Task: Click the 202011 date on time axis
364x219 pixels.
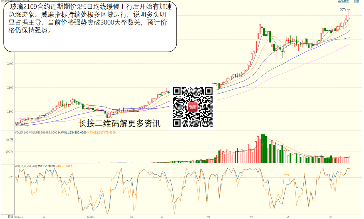Action: 18,216
